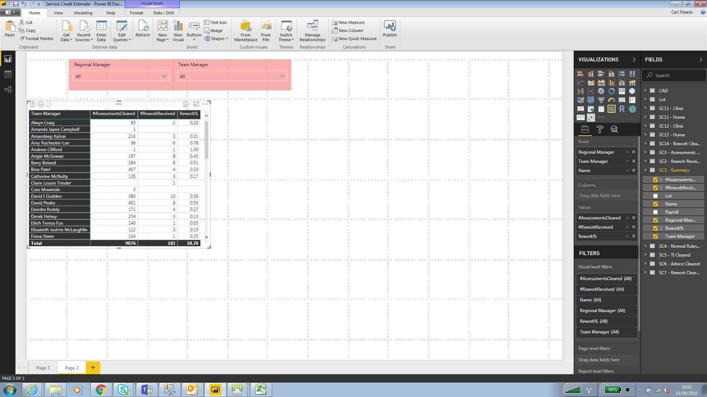This screenshot has width=707, height=397.
Task: Click New Measure
Action: (x=348, y=22)
